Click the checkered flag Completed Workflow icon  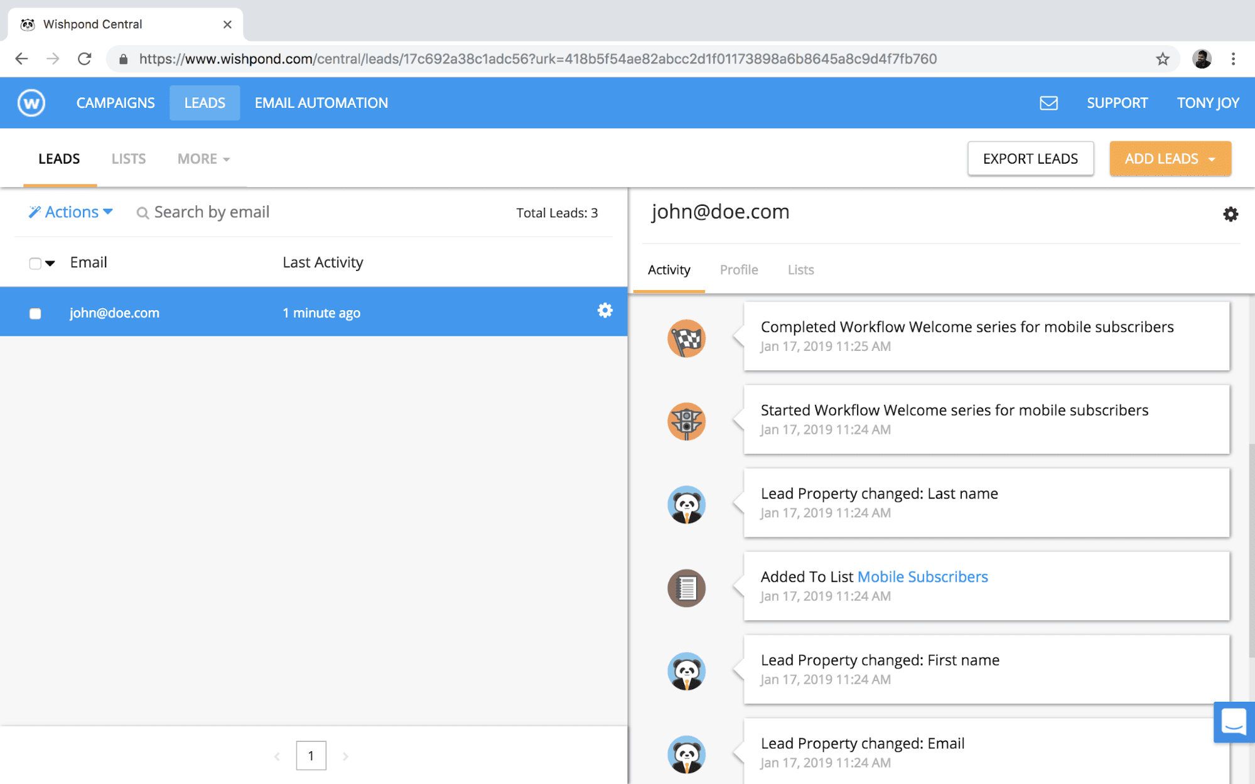(x=686, y=338)
